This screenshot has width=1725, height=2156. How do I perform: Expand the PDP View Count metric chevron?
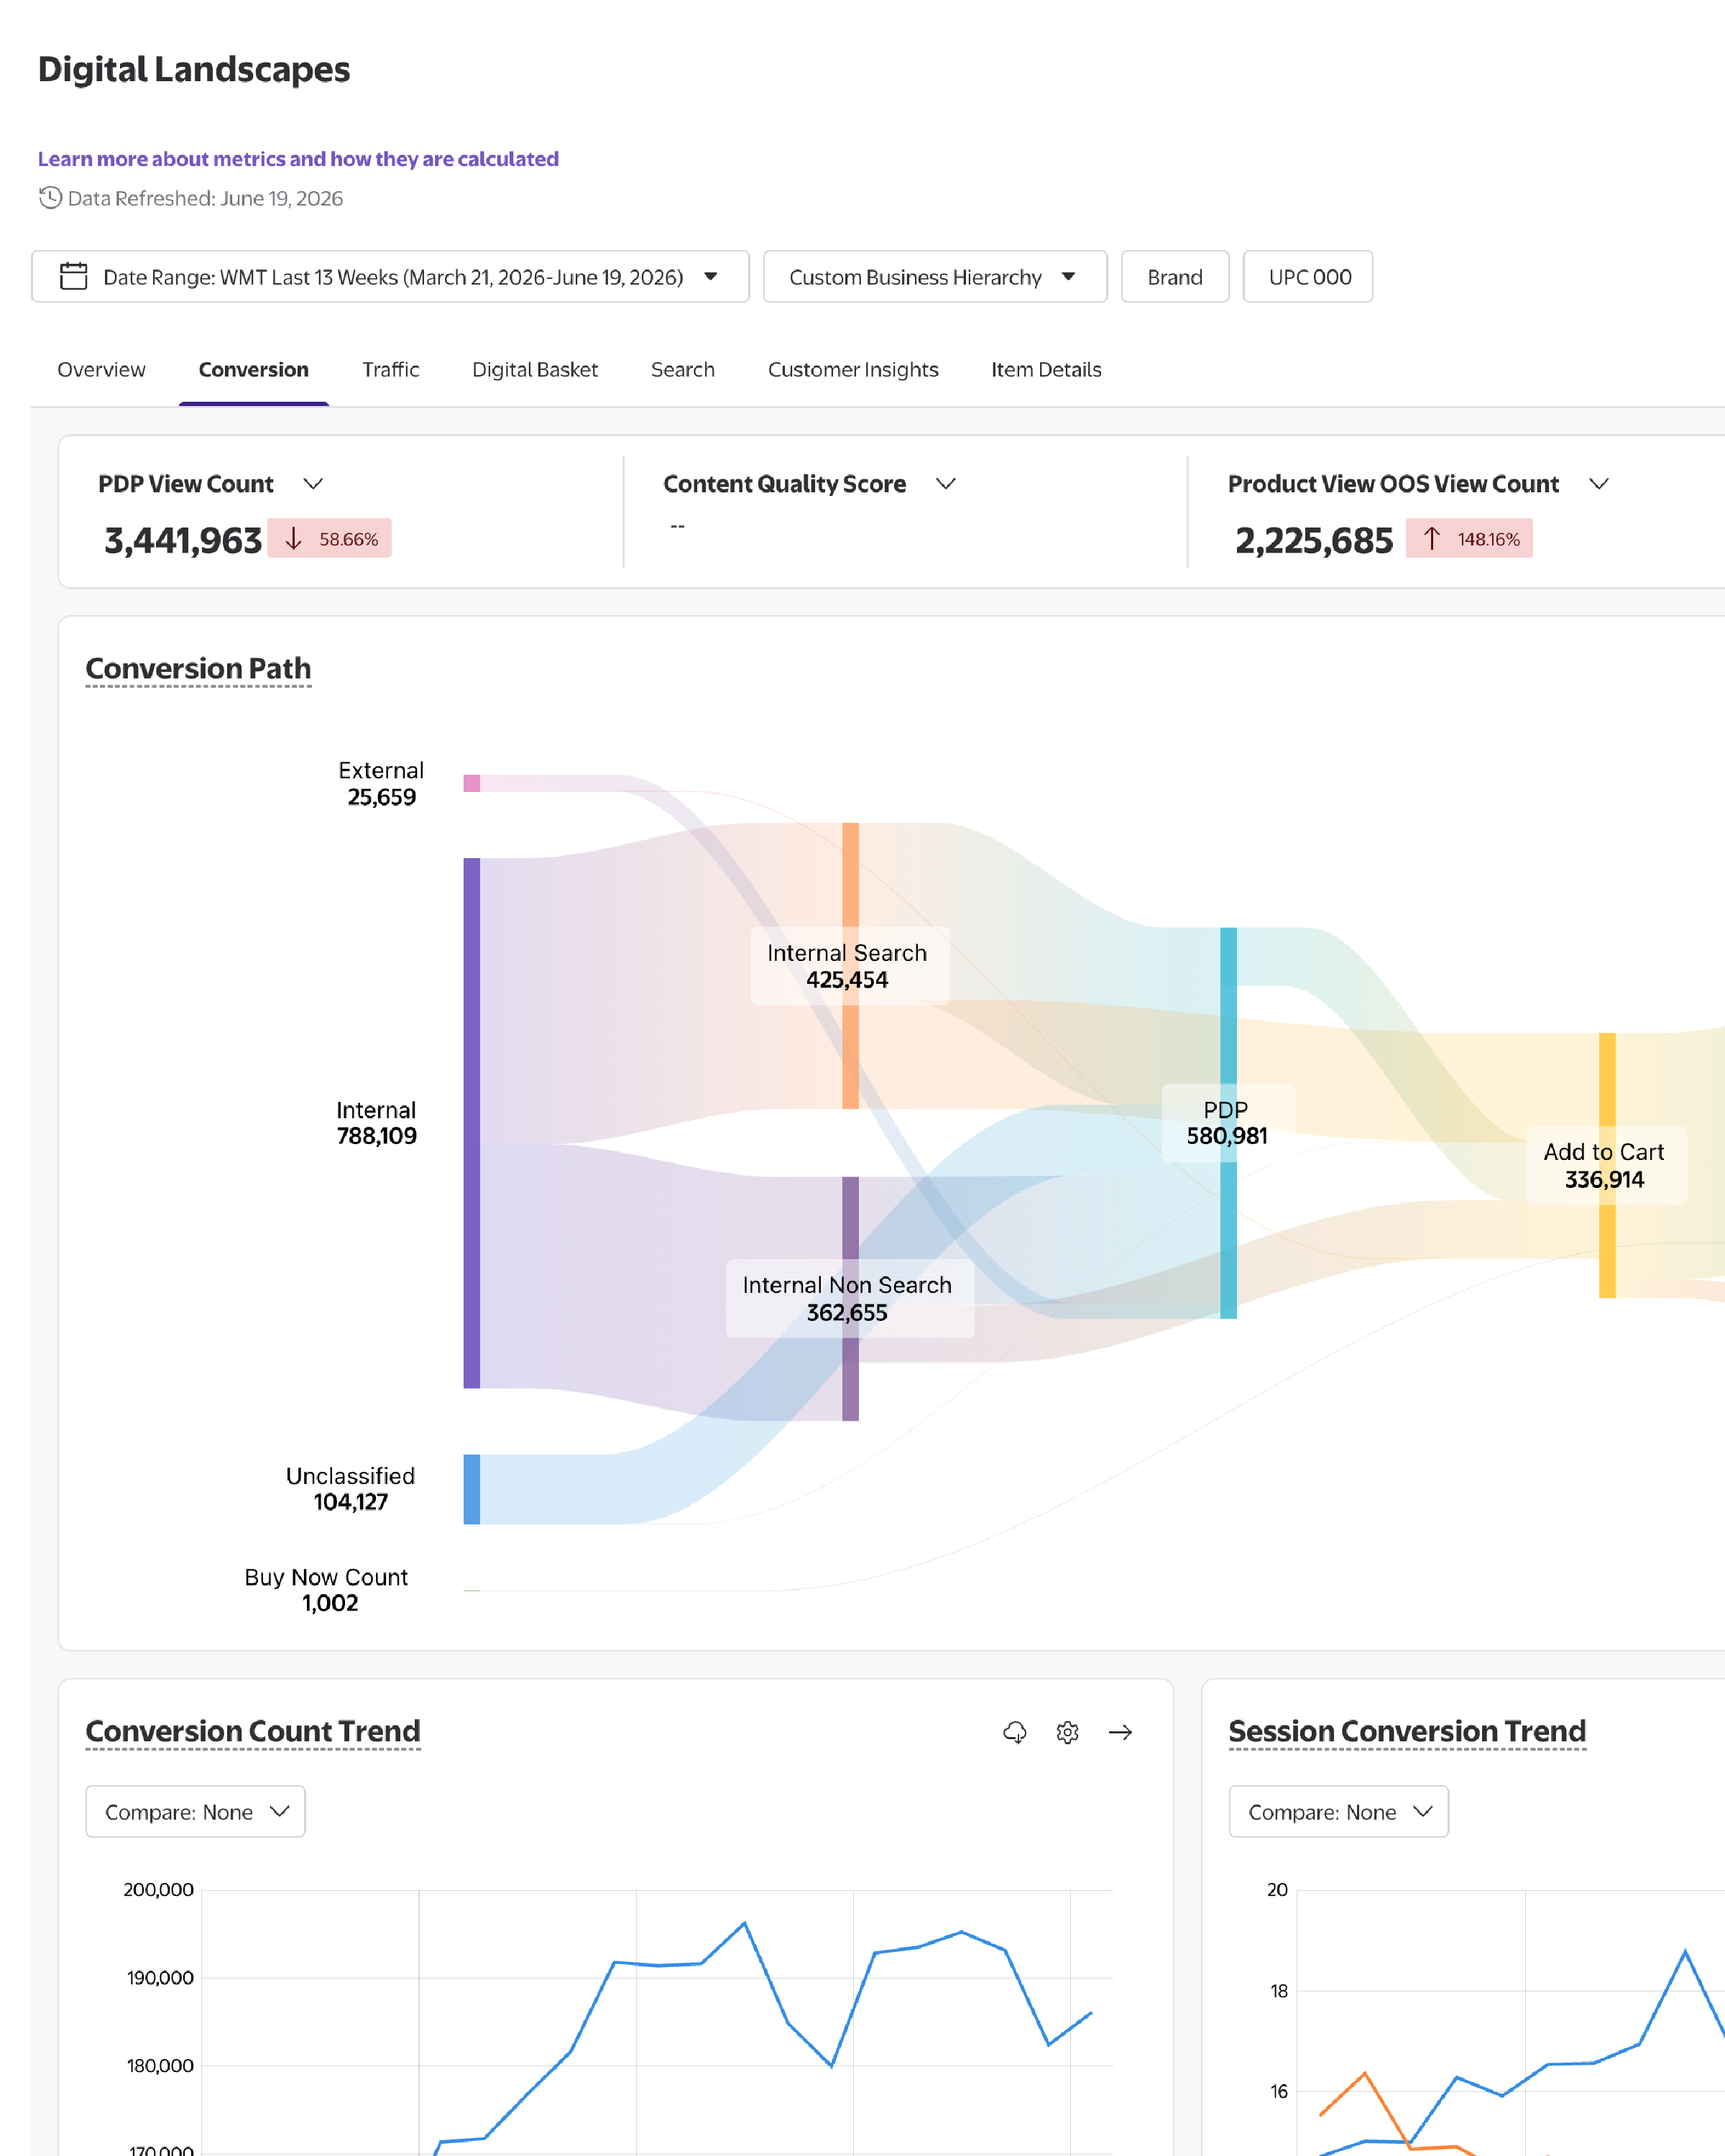click(x=313, y=484)
